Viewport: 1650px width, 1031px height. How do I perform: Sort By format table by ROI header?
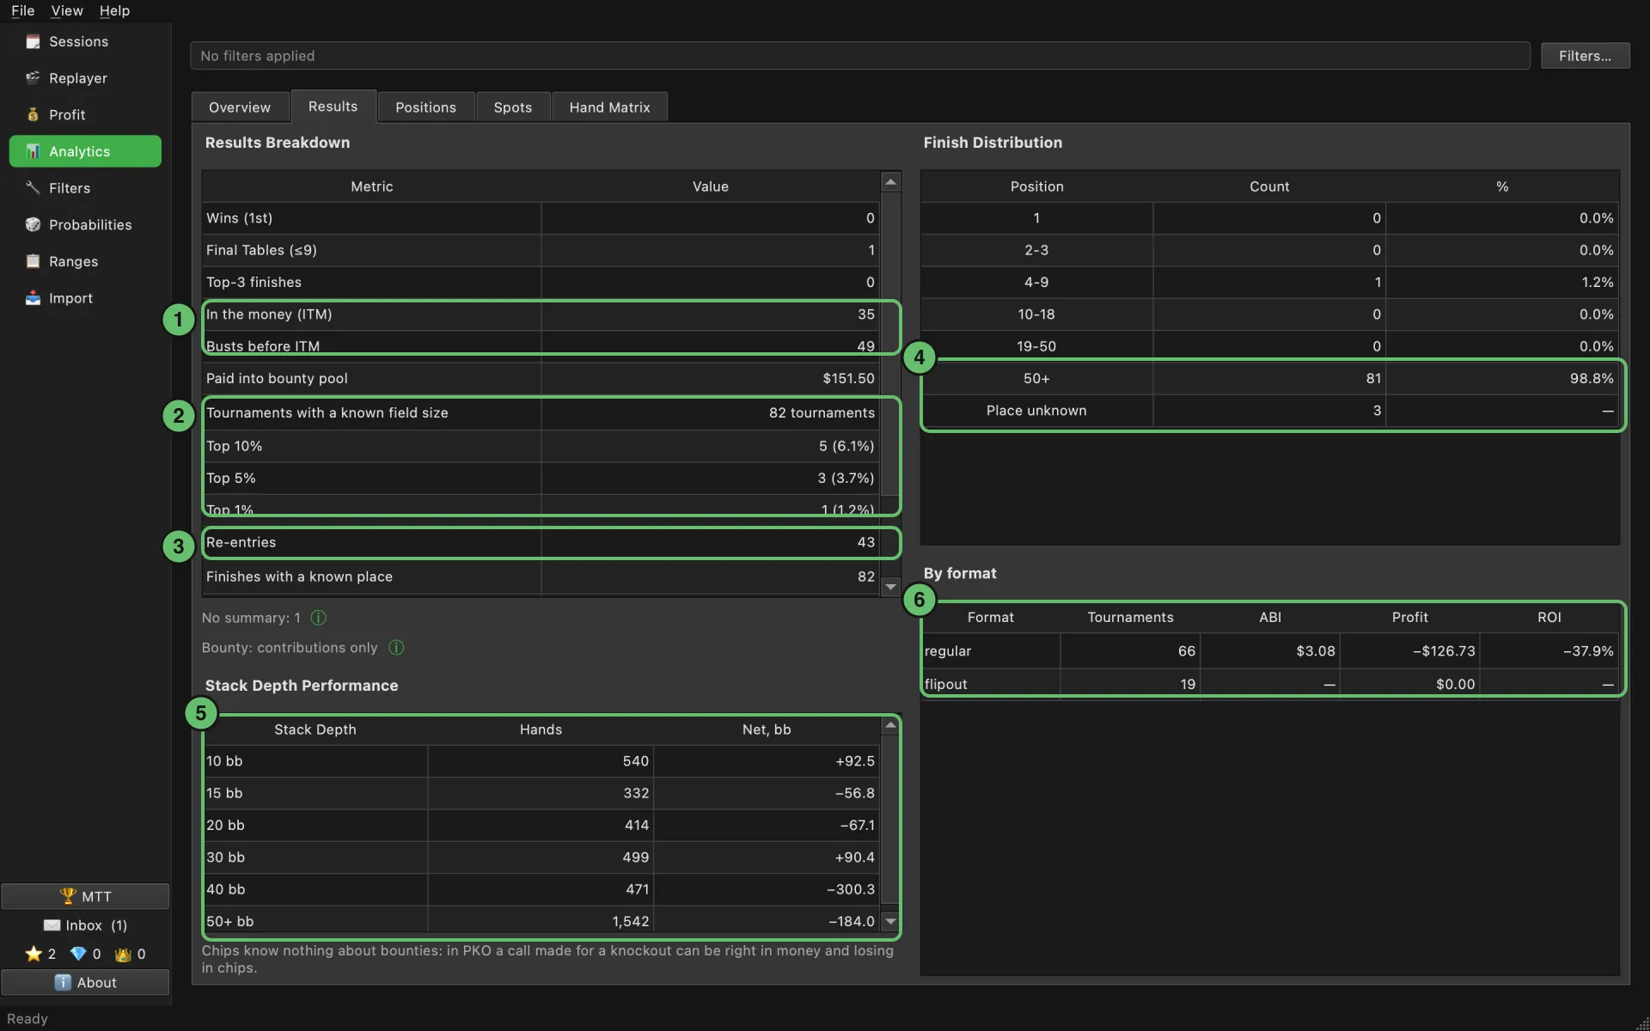1549,617
